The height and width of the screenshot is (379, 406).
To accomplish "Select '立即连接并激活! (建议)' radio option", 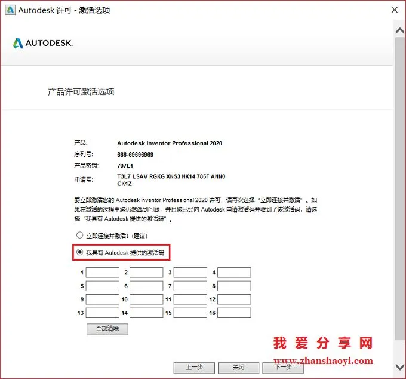I will (80, 235).
